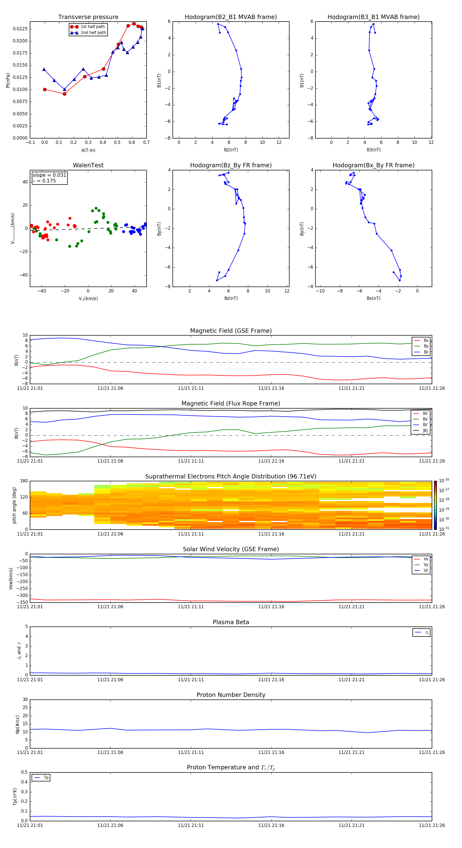Select the colorbar top label 10^-26
Image resolution: width=462 pixels, height=848 pixels.
(444, 480)
